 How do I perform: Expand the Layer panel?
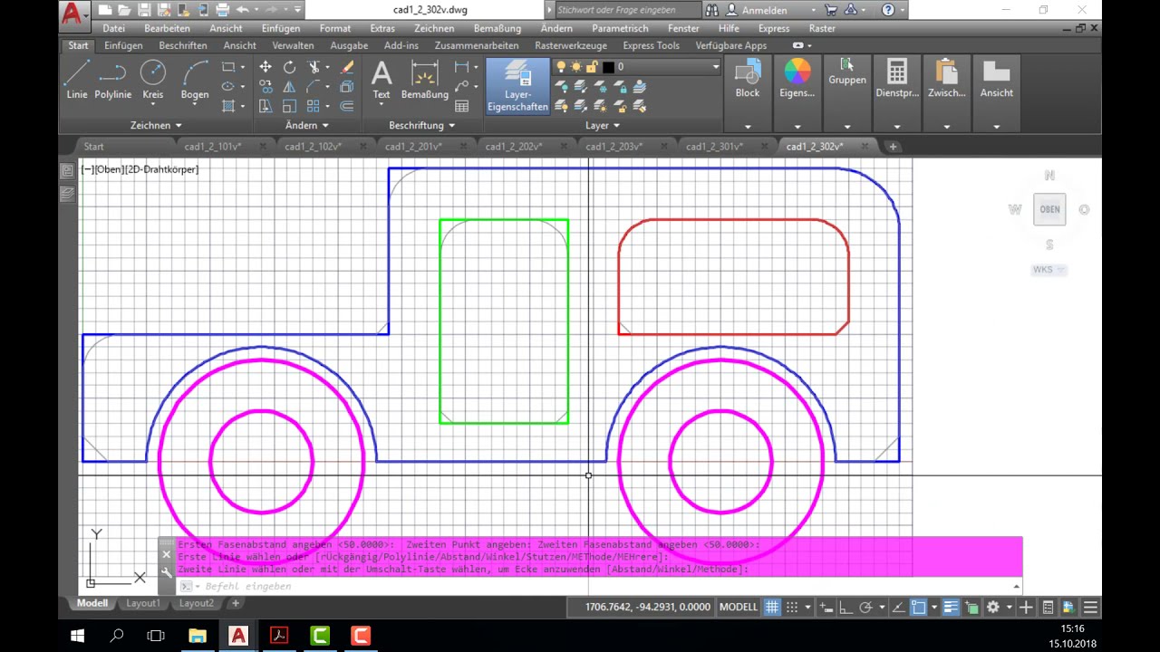(x=603, y=125)
